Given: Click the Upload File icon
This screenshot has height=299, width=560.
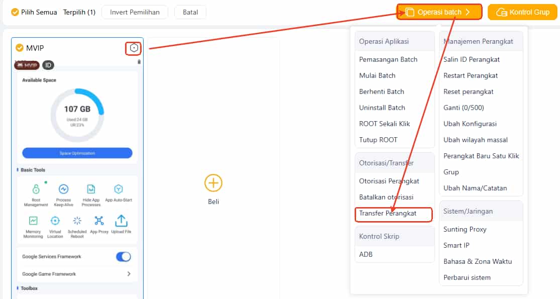Looking at the screenshot, I should 121,221.
